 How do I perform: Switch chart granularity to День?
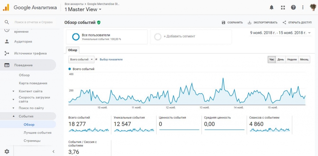(281, 60)
